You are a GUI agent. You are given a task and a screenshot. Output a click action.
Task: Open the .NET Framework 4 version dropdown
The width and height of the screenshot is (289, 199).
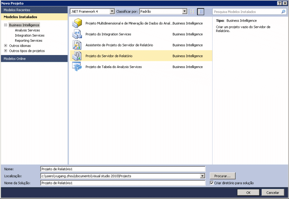(x=112, y=12)
